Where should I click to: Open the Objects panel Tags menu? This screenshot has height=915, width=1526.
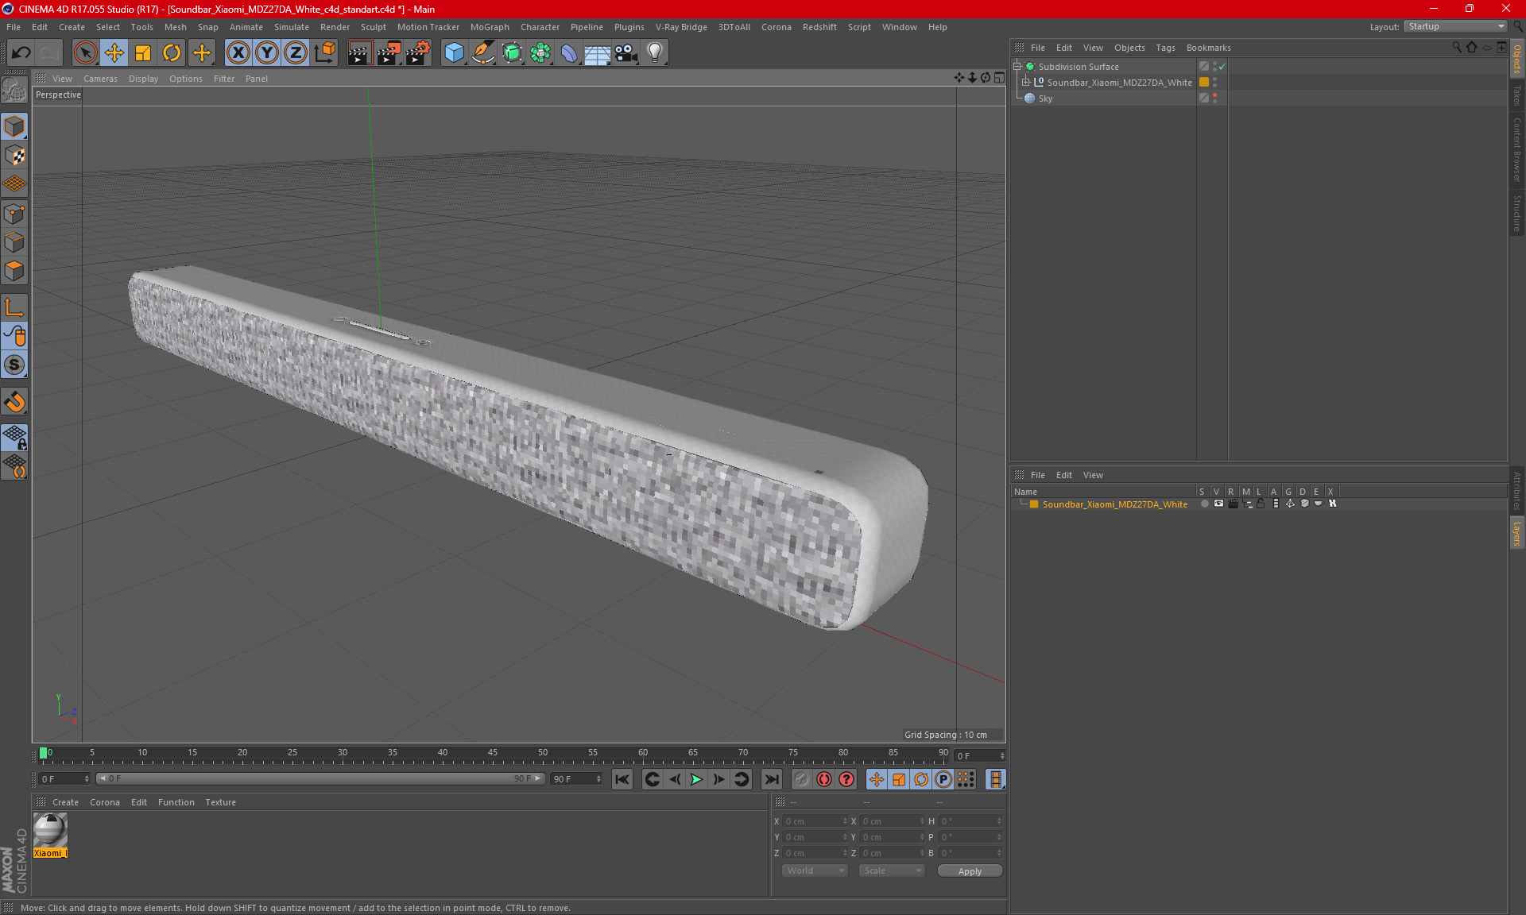(1165, 48)
